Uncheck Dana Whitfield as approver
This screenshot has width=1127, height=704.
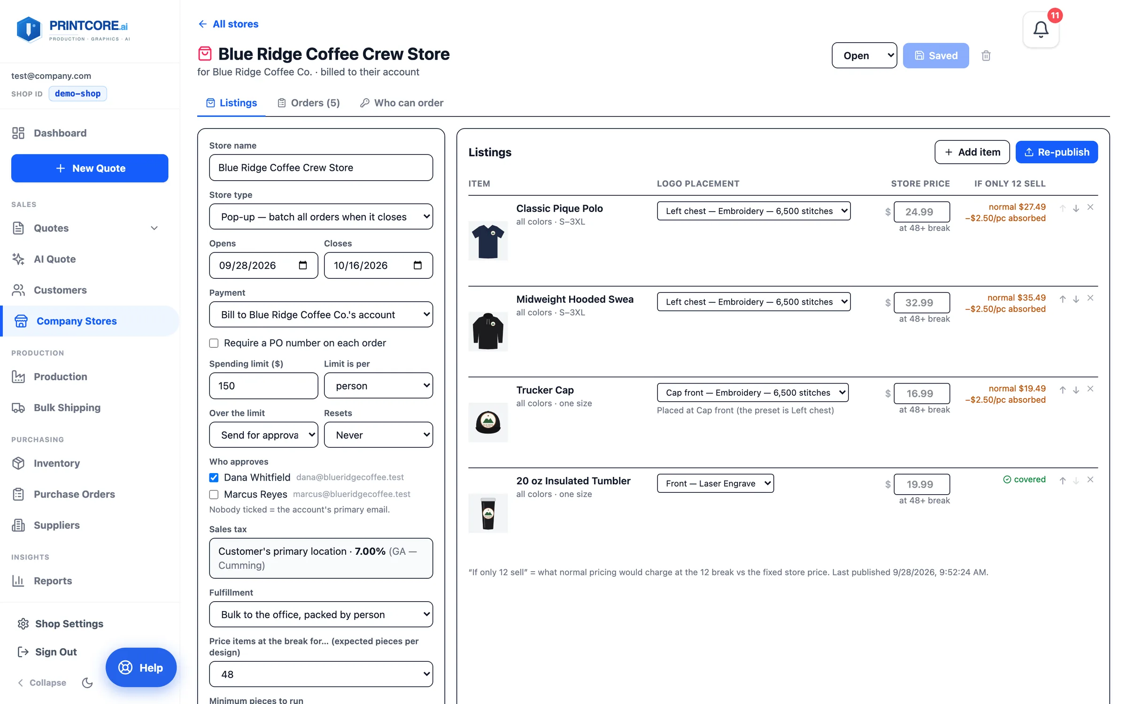(214, 477)
